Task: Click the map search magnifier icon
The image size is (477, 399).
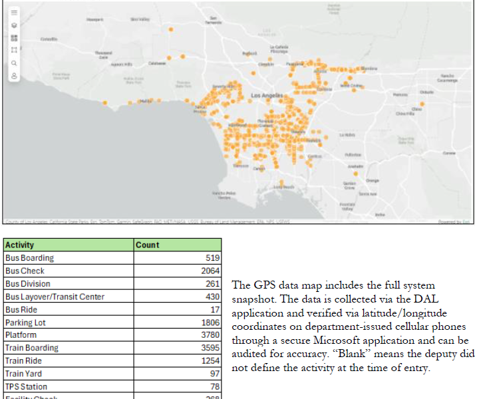Action: [x=14, y=63]
